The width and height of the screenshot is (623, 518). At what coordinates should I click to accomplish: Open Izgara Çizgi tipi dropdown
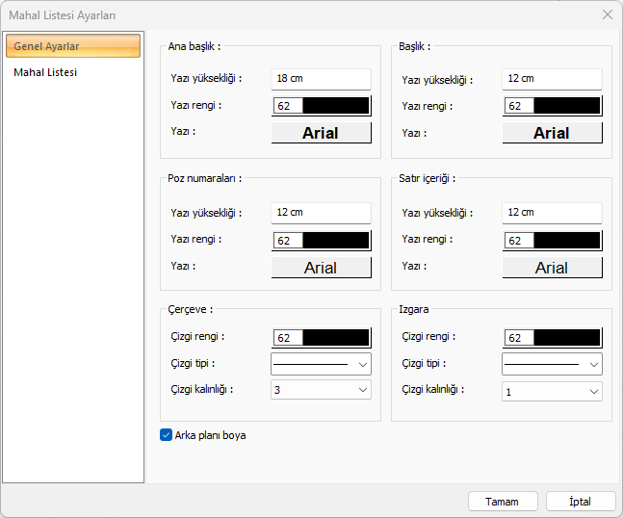tap(552, 364)
